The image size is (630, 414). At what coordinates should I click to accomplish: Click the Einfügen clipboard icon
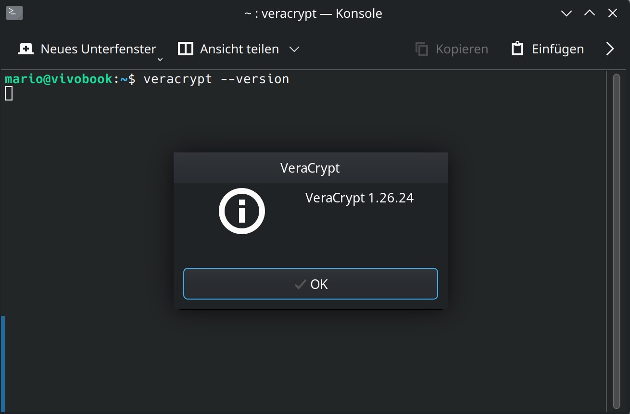(517, 49)
